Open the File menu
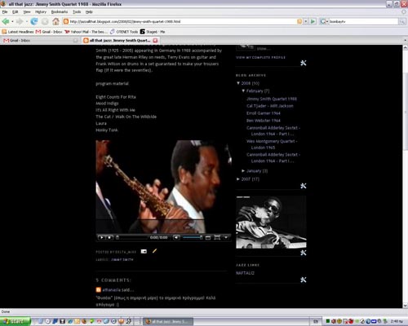Screen dimensions: 408x326 pos(5,11)
